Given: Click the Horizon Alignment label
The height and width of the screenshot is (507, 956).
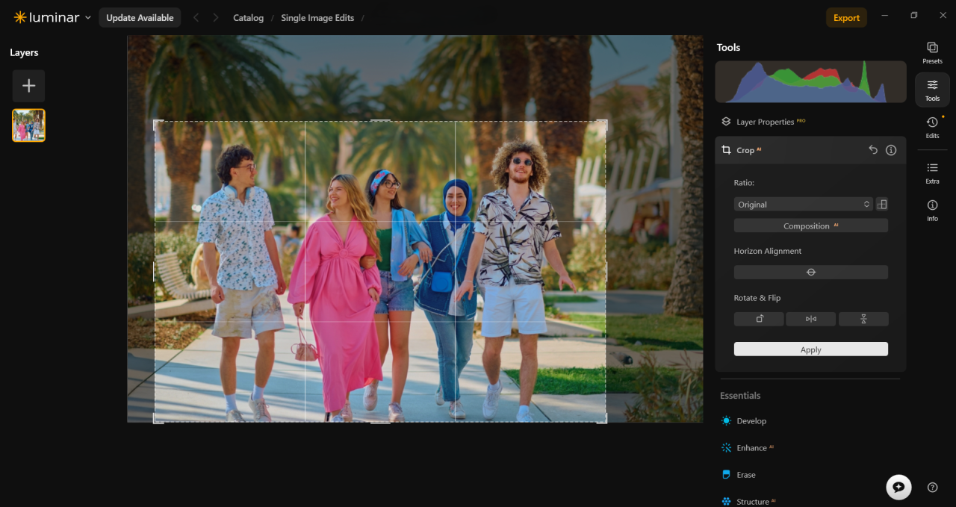Looking at the screenshot, I should [x=768, y=251].
